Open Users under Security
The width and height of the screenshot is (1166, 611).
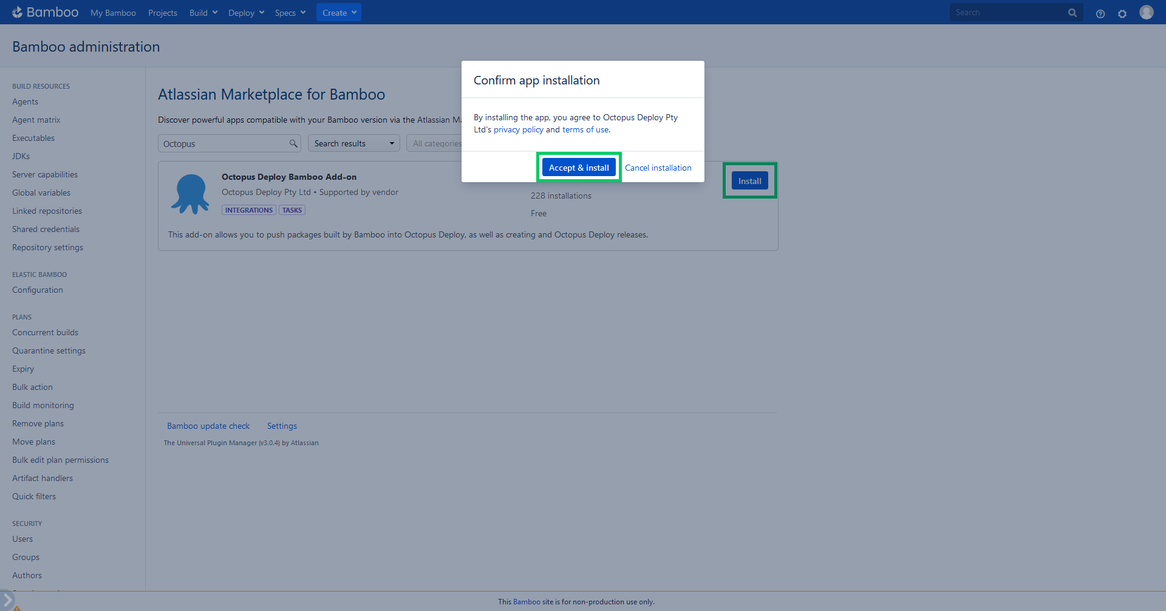click(22, 539)
